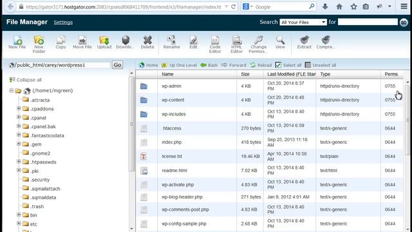Viewport: 412px width, 232px height.
Task: Click Collapse all in folder tree
Action: coord(26,80)
